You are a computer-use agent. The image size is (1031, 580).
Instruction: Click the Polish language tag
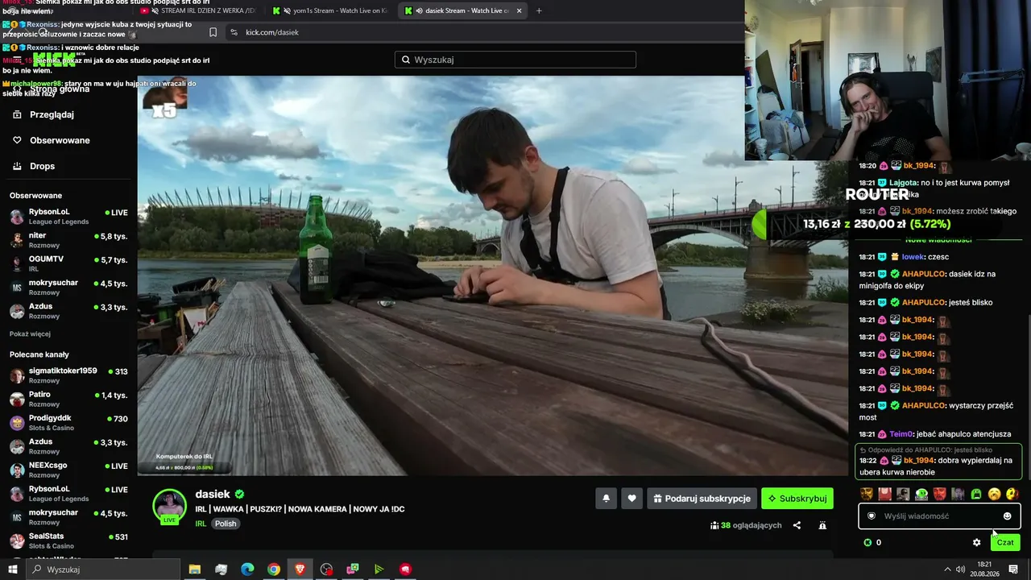(x=226, y=524)
